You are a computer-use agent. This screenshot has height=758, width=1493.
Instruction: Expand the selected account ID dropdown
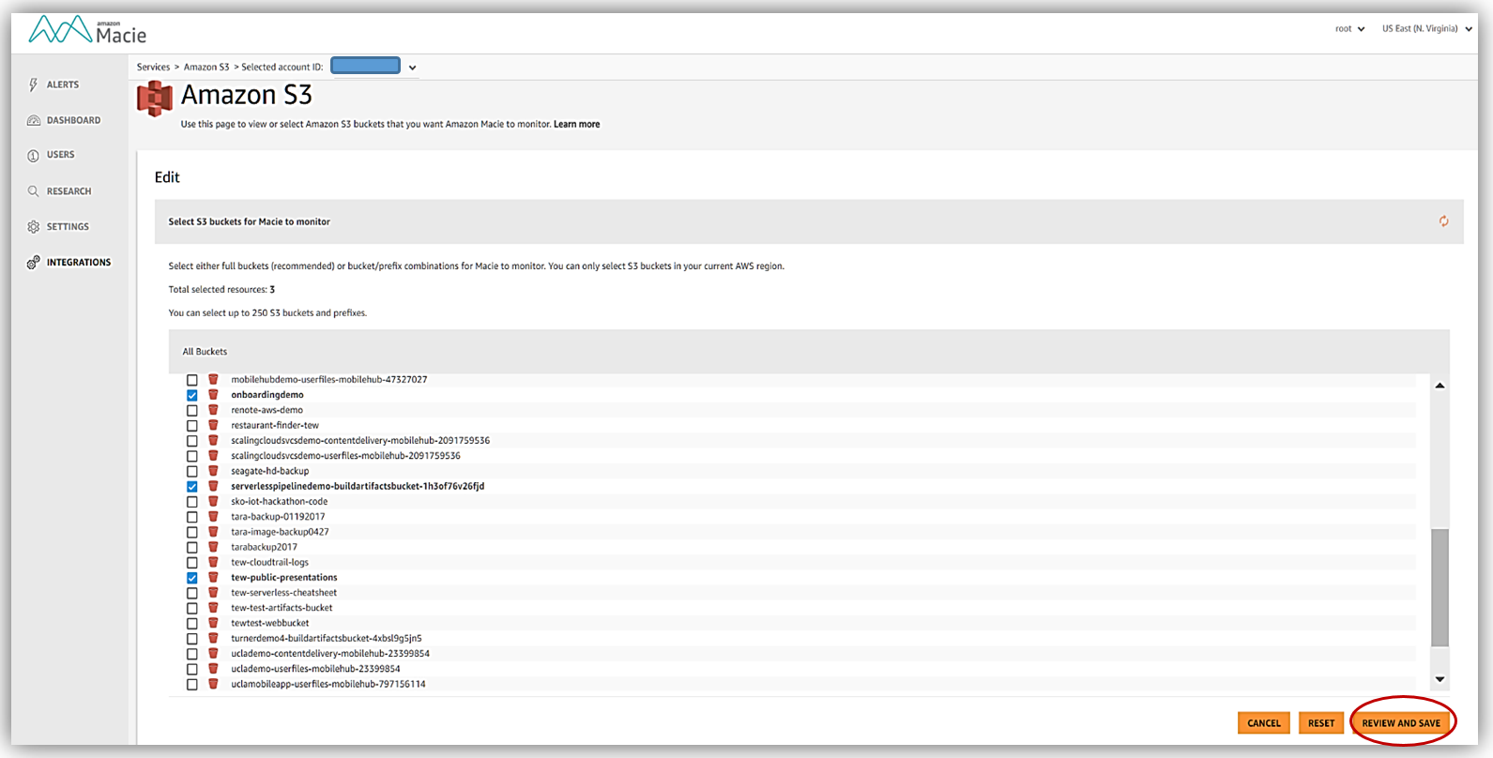tap(412, 68)
